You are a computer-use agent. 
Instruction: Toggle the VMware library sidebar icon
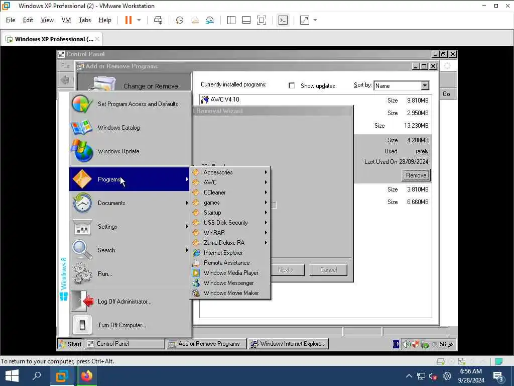(231, 20)
